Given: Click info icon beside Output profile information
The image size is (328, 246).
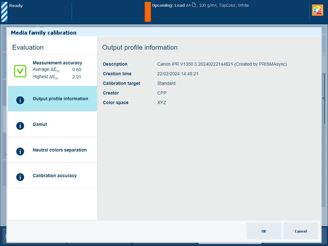Looking at the screenshot, I should (x=20, y=100).
